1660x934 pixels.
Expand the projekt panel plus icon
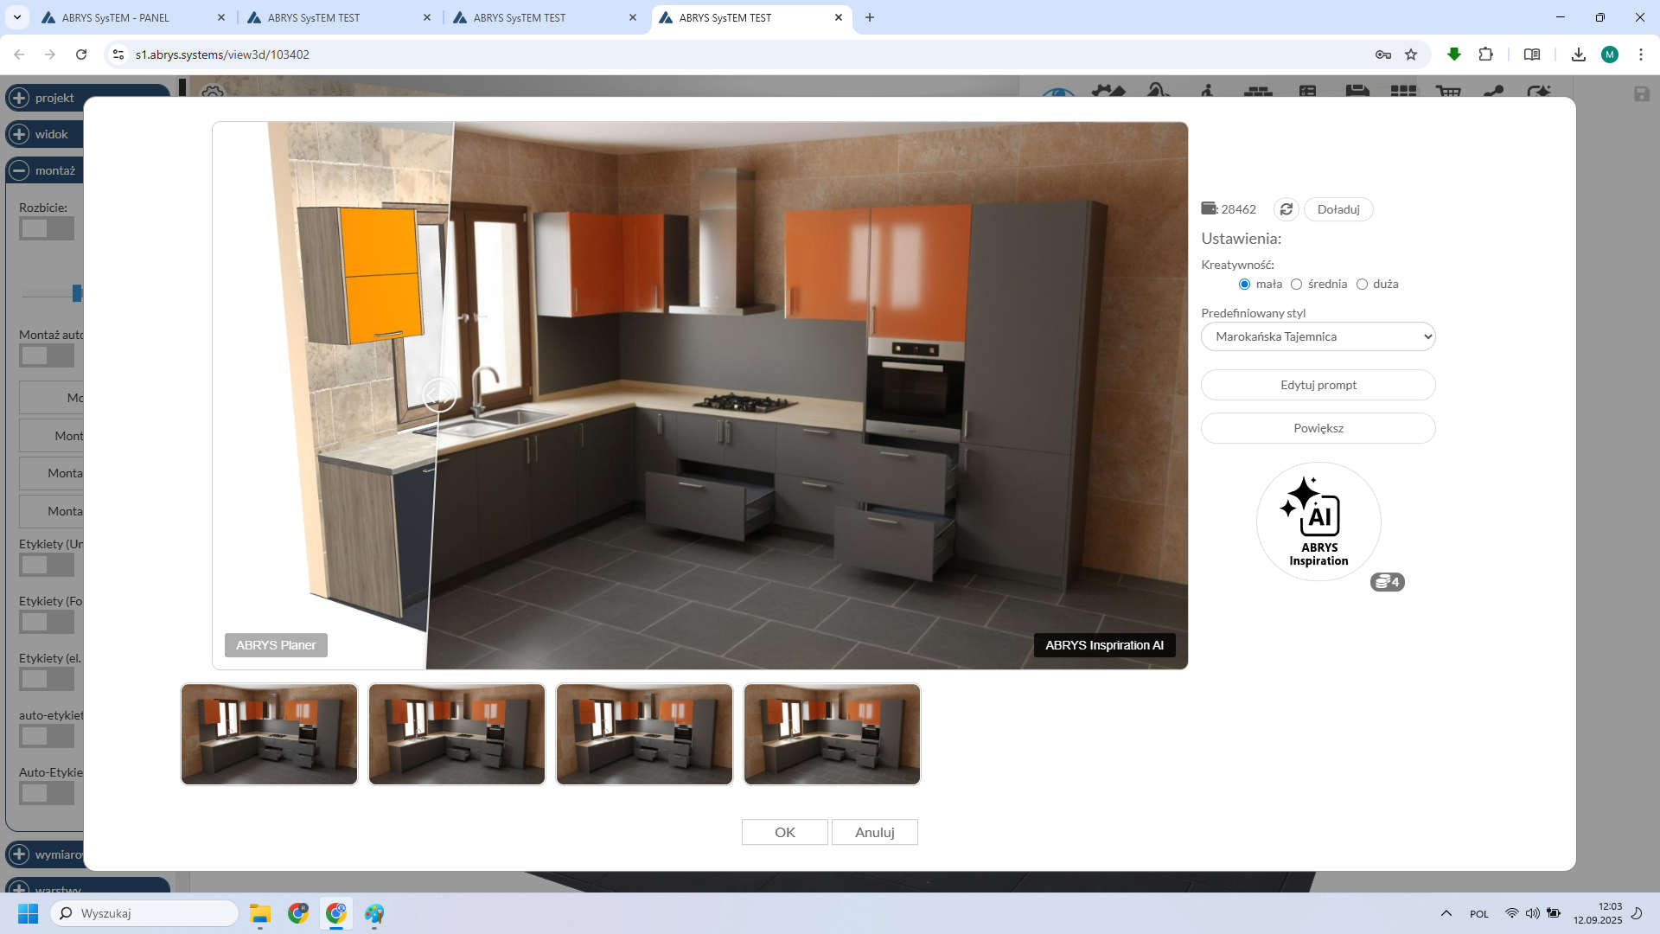pos(19,98)
